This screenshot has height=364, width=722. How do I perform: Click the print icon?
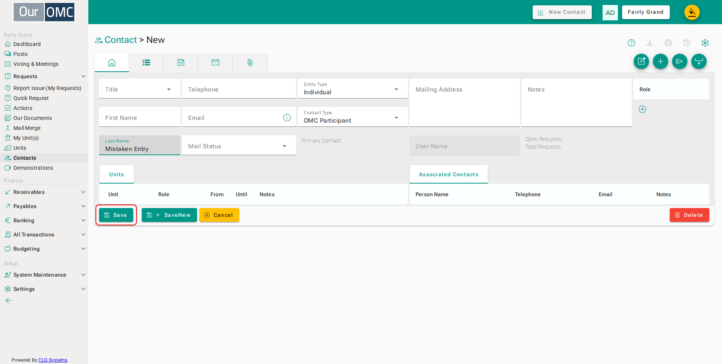[668, 43]
